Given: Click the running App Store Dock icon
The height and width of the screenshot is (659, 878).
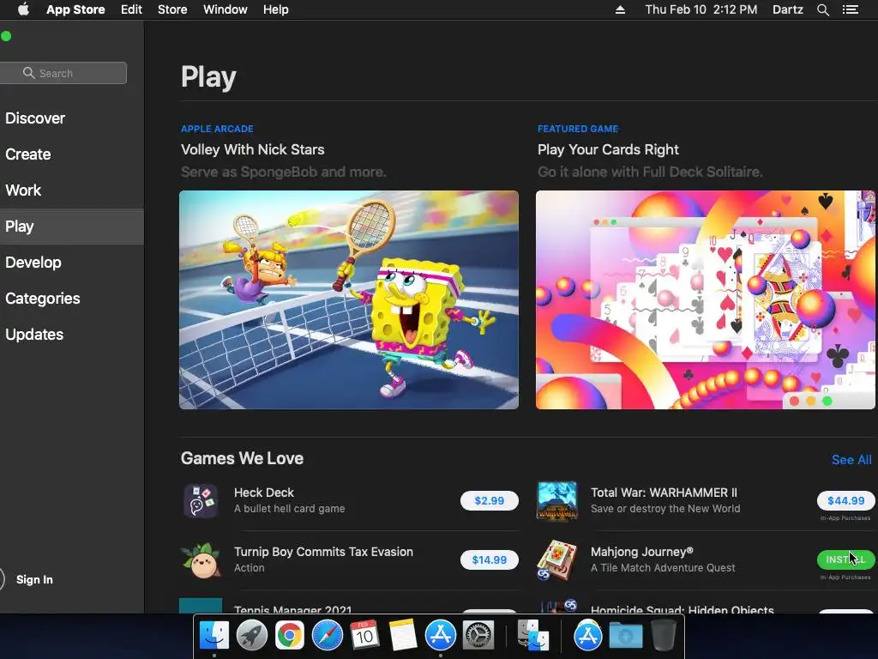Looking at the screenshot, I should (x=441, y=636).
